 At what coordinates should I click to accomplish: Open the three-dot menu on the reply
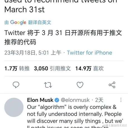click(121, 100)
